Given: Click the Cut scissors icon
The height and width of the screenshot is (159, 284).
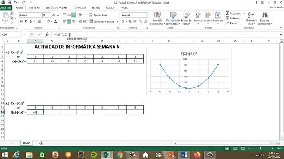Looking at the screenshot, I should pyautogui.click(x=12, y=13).
